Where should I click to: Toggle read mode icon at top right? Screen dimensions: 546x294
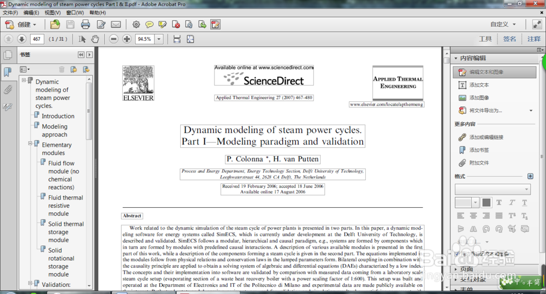[537, 25]
